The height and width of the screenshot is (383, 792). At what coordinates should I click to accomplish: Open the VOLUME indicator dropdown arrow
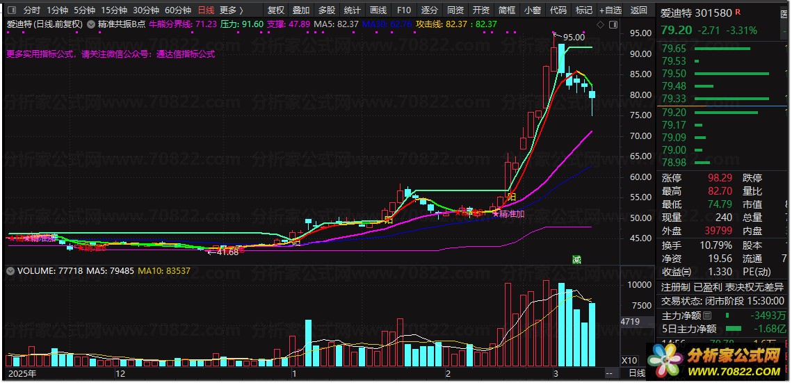pyautogui.click(x=10, y=270)
